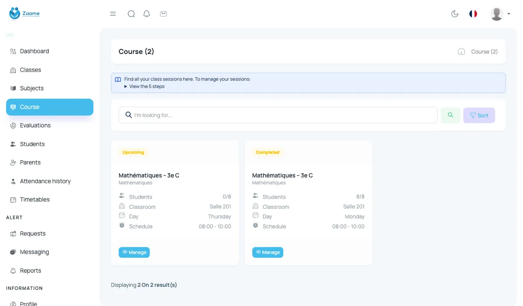Open the notifications bell icon

(147, 14)
